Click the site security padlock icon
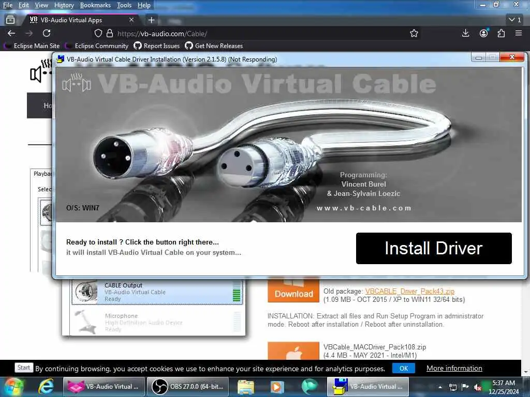Screen dimensions: 530x397 point(110,33)
